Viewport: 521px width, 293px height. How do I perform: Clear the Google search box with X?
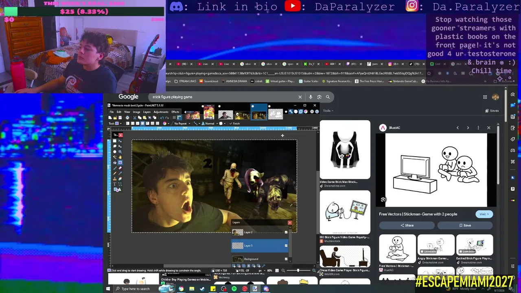pyautogui.click(x=300, y=97)
